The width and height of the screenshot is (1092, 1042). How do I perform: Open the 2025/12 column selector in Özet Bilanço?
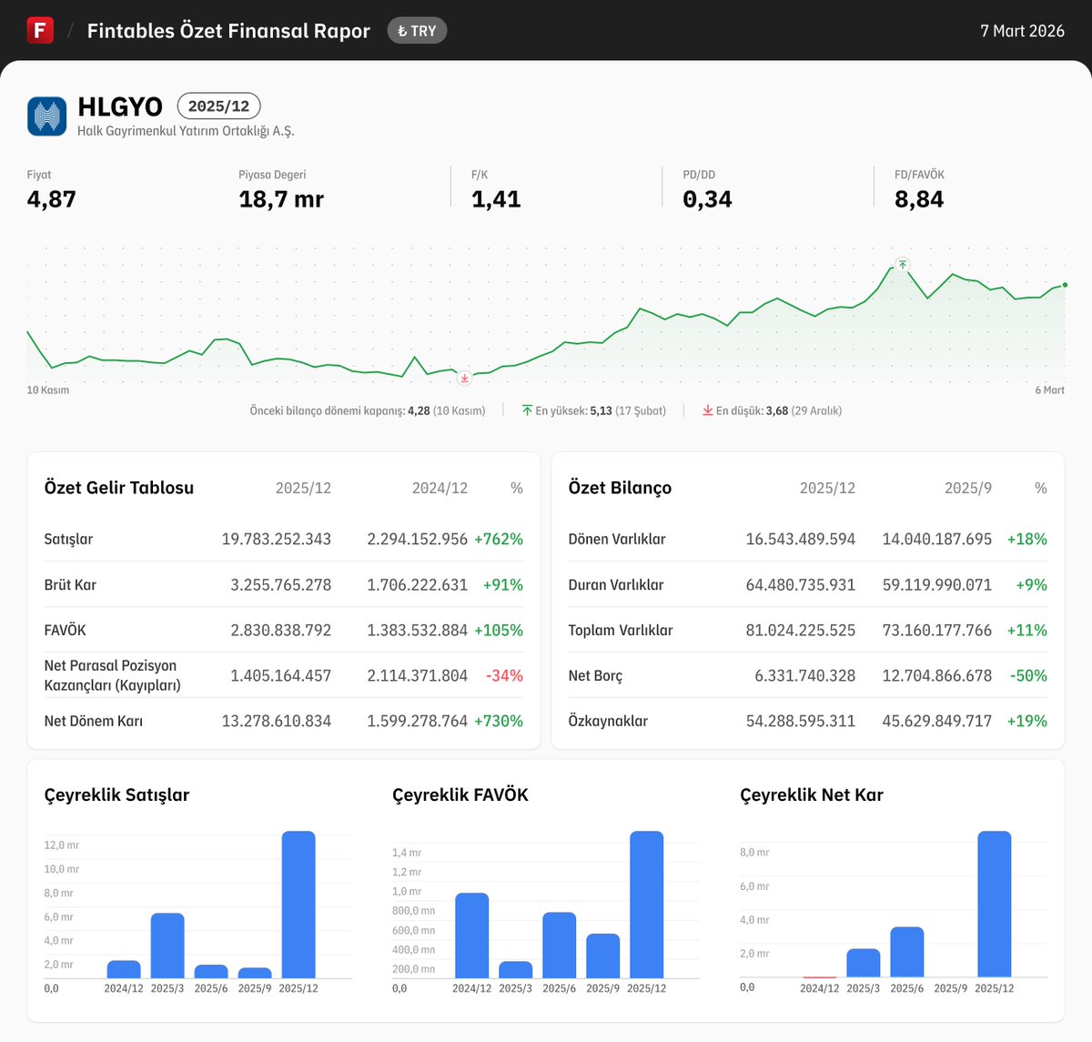tap(827, 488)
